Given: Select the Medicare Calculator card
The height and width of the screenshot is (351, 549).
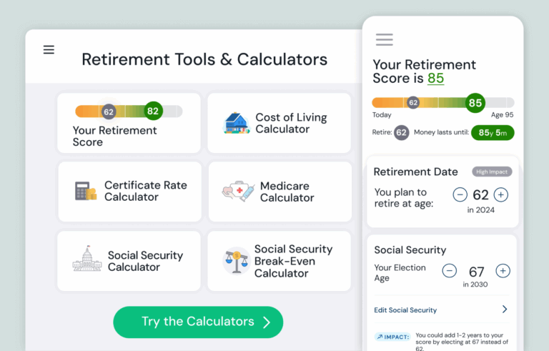Looking at the screenshot, I should (x=280, y=192).
